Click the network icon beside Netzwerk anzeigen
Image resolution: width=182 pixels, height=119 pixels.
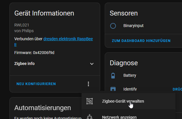tap(90, 116)
